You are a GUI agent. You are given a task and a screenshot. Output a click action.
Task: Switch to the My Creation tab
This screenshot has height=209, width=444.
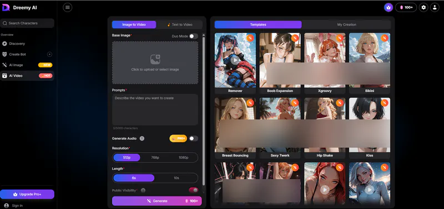click(346, 24)
